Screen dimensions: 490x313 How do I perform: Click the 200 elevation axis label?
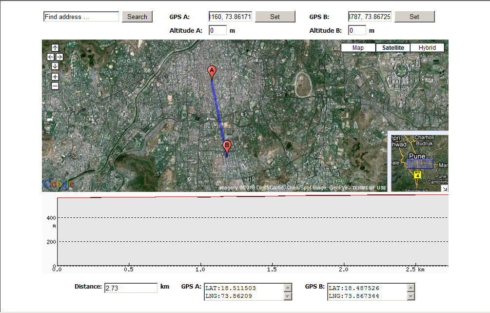(51, 242)
